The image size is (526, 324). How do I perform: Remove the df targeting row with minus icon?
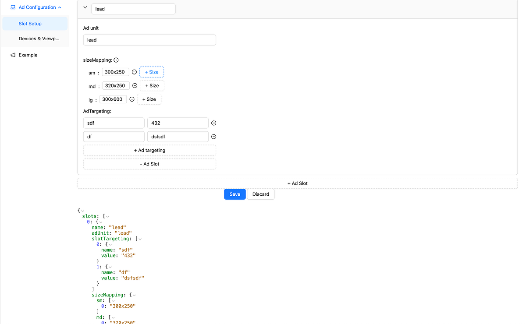point(213,137)
